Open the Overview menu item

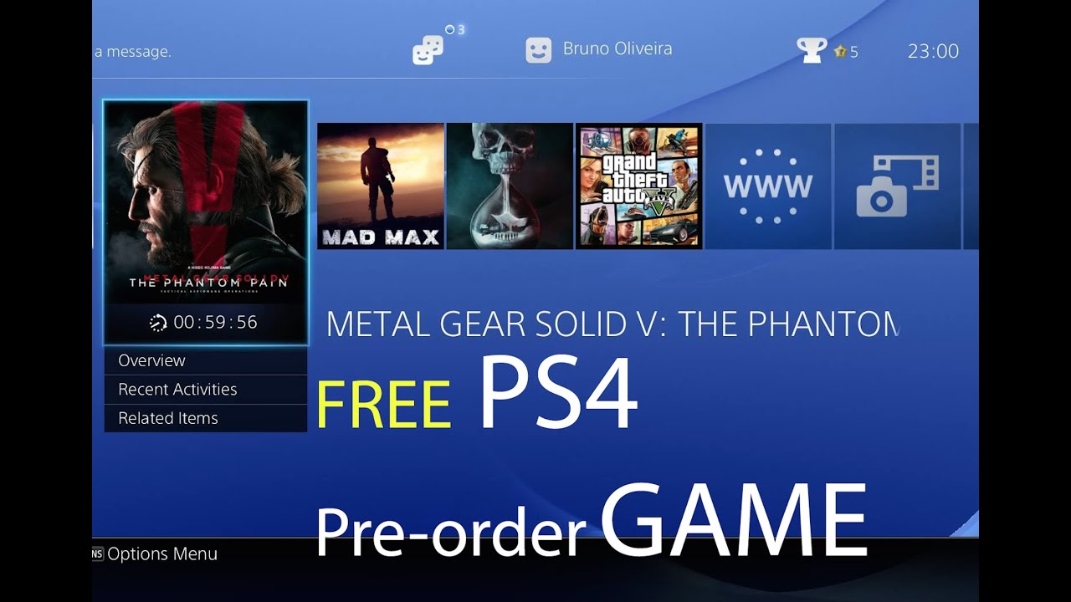(x=206, y=360)
